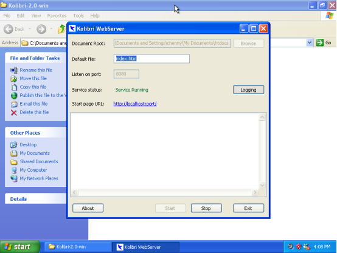Collapse the Other Places panel header
This screenshot has width=337, height=253.
click(x=36, y=133)
